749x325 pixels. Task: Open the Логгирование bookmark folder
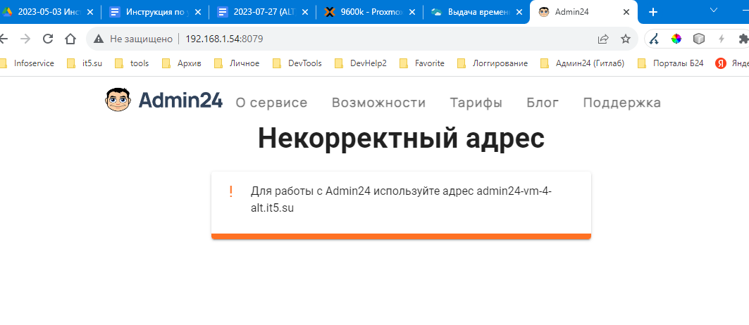(x=493, y=63)
